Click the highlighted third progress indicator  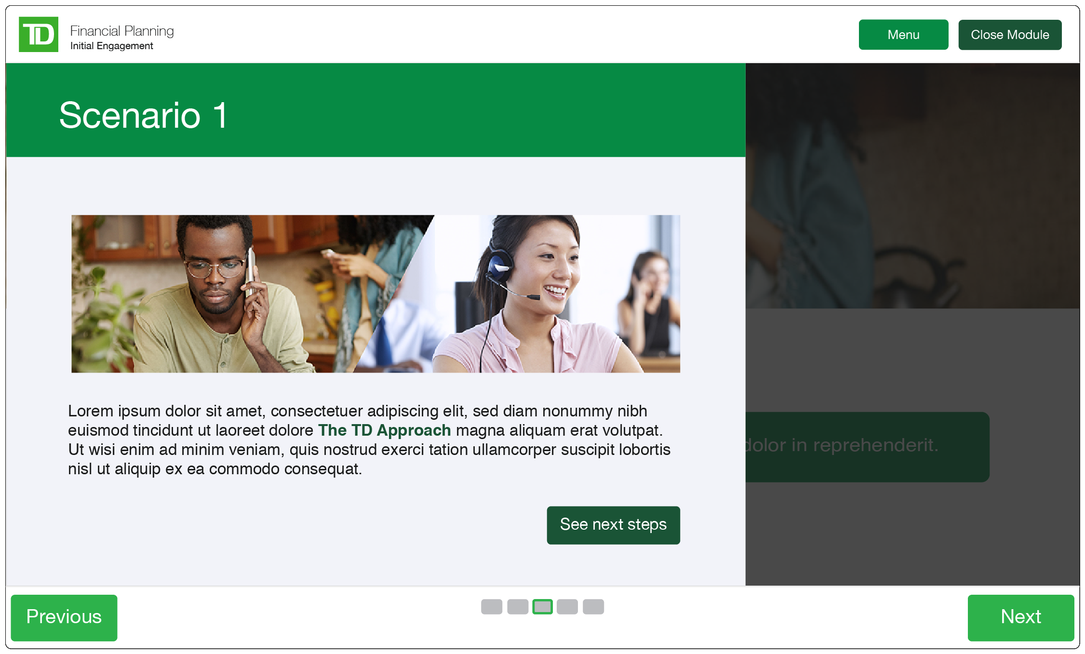coord(542,607)
